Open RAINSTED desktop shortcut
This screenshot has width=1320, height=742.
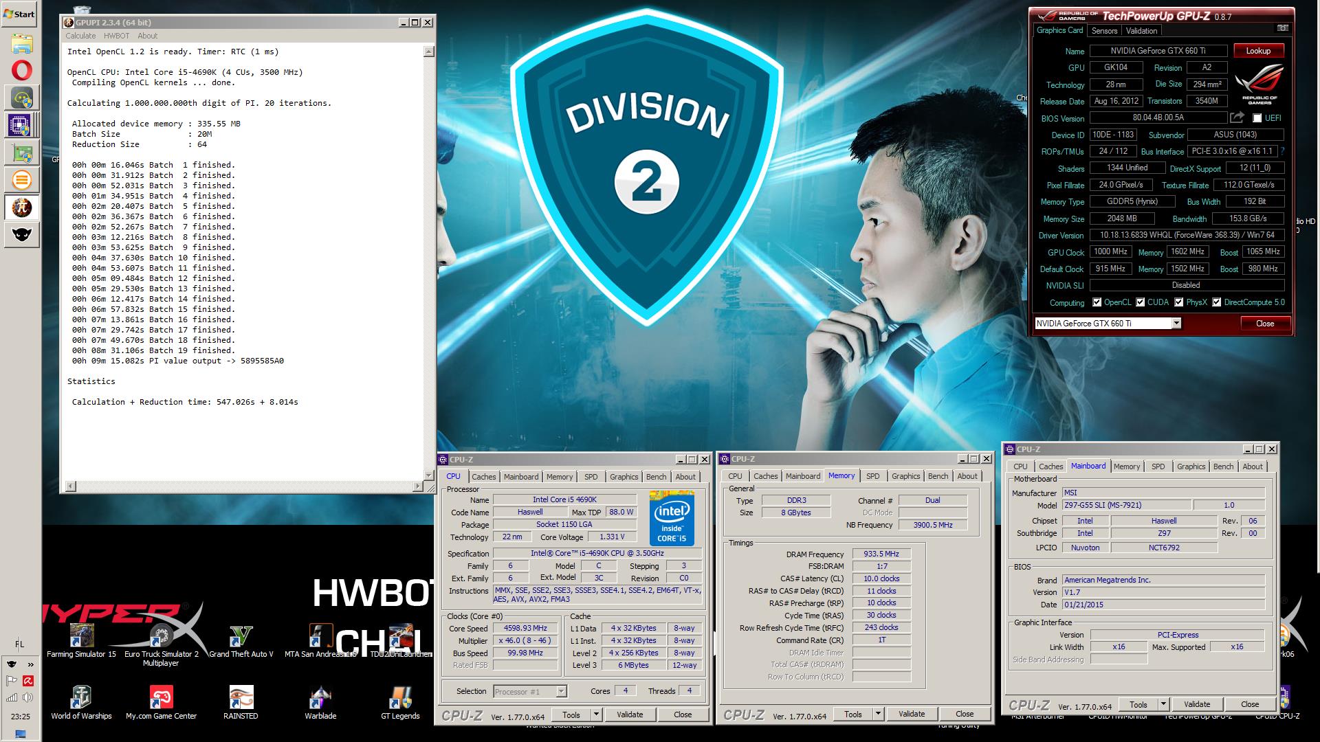(241, 703)
